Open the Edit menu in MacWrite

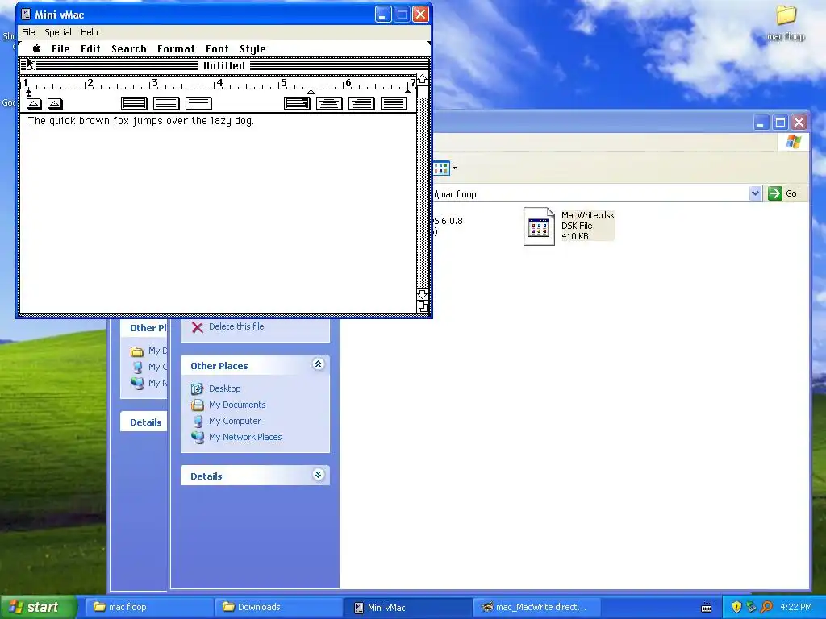(90, 49)
